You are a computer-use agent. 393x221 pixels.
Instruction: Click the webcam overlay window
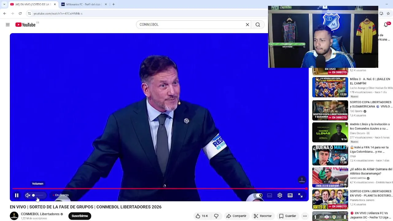323,37
